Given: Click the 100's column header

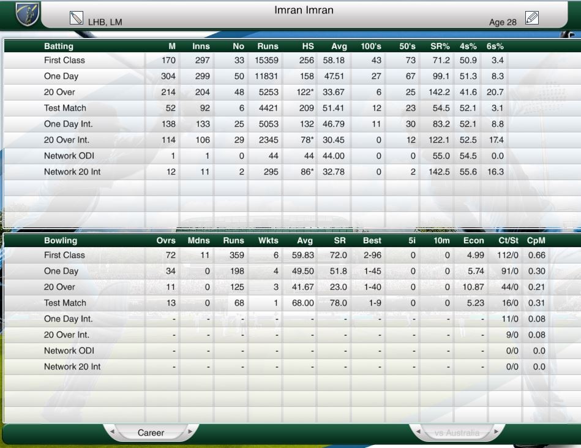Looking at the screenshot, I should tap(371, 47).
